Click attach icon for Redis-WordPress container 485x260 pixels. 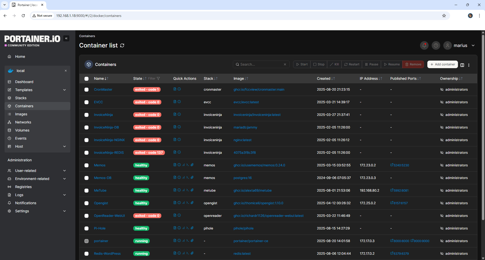tap(192, 253)
